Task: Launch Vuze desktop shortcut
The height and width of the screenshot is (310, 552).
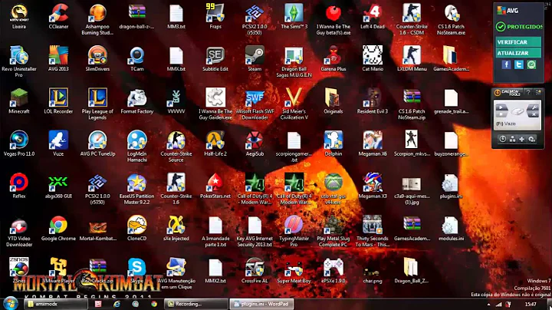Action: [58, 141]
